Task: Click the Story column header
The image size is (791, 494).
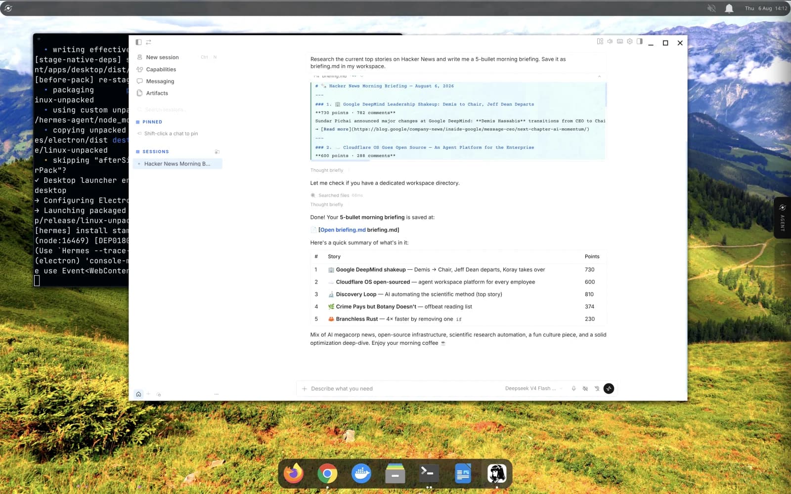Action: click(334, 257)
